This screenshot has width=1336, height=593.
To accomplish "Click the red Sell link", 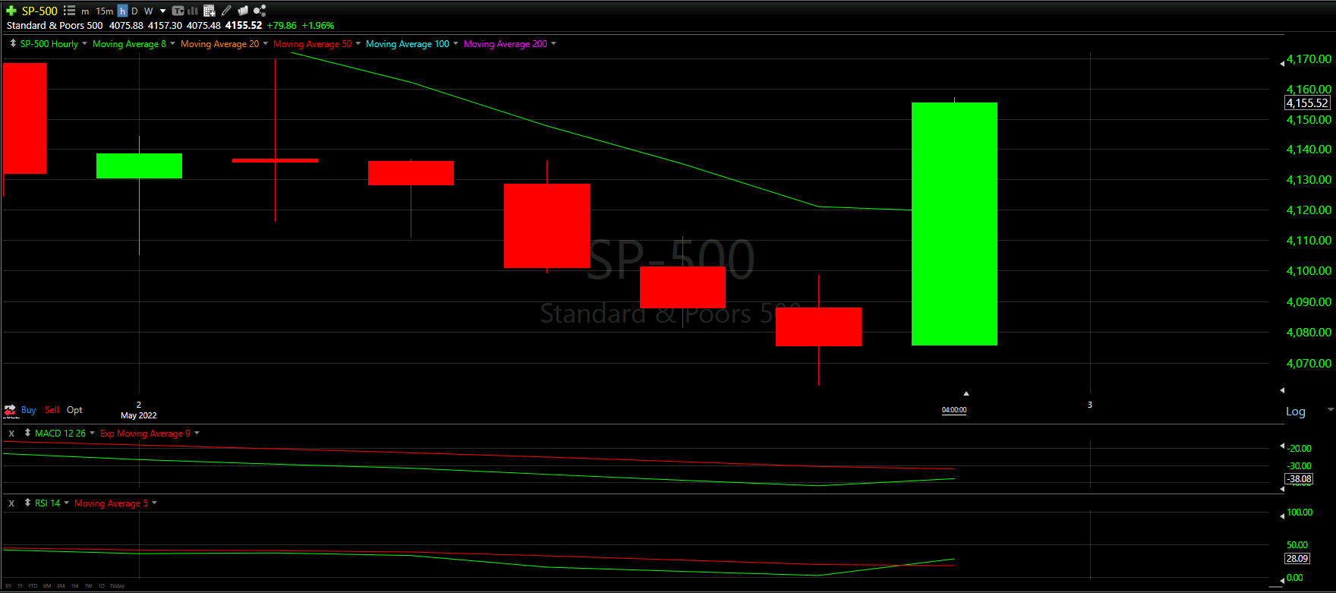I will [52, 410].
